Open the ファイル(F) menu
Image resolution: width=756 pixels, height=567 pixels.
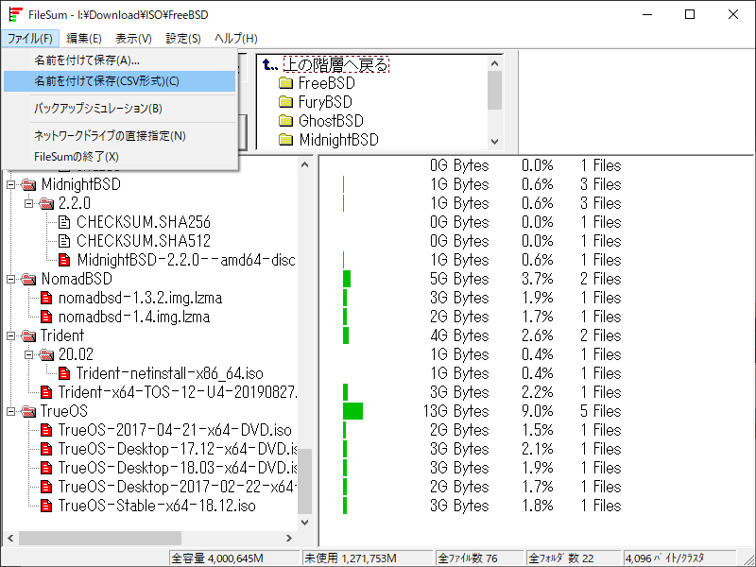pos(30,38)
